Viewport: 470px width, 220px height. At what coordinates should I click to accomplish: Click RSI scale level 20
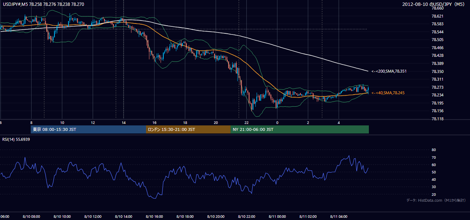click(x=434, y=194)
